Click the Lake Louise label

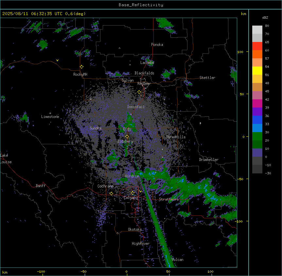coord(6,159)
